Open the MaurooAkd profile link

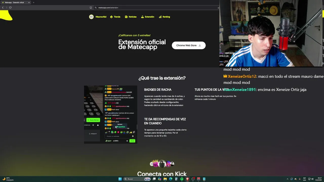pos(101,17)
